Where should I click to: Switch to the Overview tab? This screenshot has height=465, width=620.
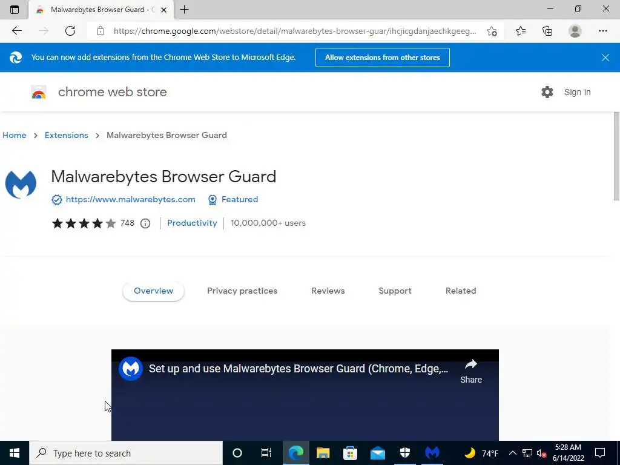[x=153, y=291]
